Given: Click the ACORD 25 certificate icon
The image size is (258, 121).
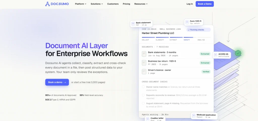Looking at the screenshot, I should [x=216, y=55].
